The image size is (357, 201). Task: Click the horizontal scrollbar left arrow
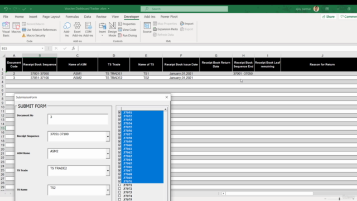click(x=224, y=194)
